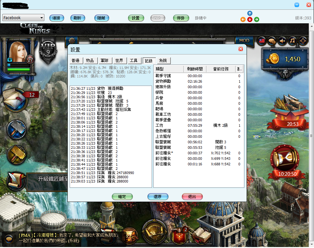Screen dimensions: 314x248
Task: Open the red alliance icon with 2
Action: click(180, 235)
